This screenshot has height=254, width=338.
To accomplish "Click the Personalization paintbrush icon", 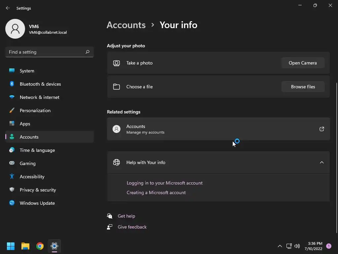I will pyautogui.click(x=12, y=110).
